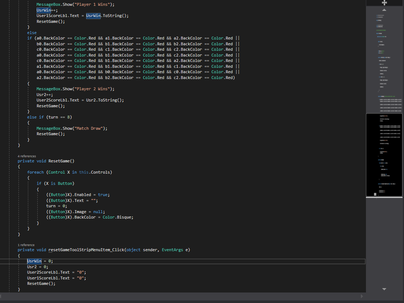Open the "4 references" CodeLens link
The height and width of the screenshot is (303, 404).
pyautogui.click(x=27, y=156)
